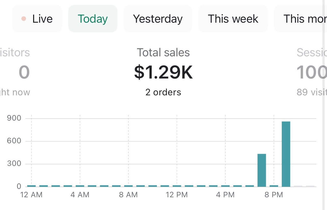Click the visitors right now count of 0

[x=24, y=72]
